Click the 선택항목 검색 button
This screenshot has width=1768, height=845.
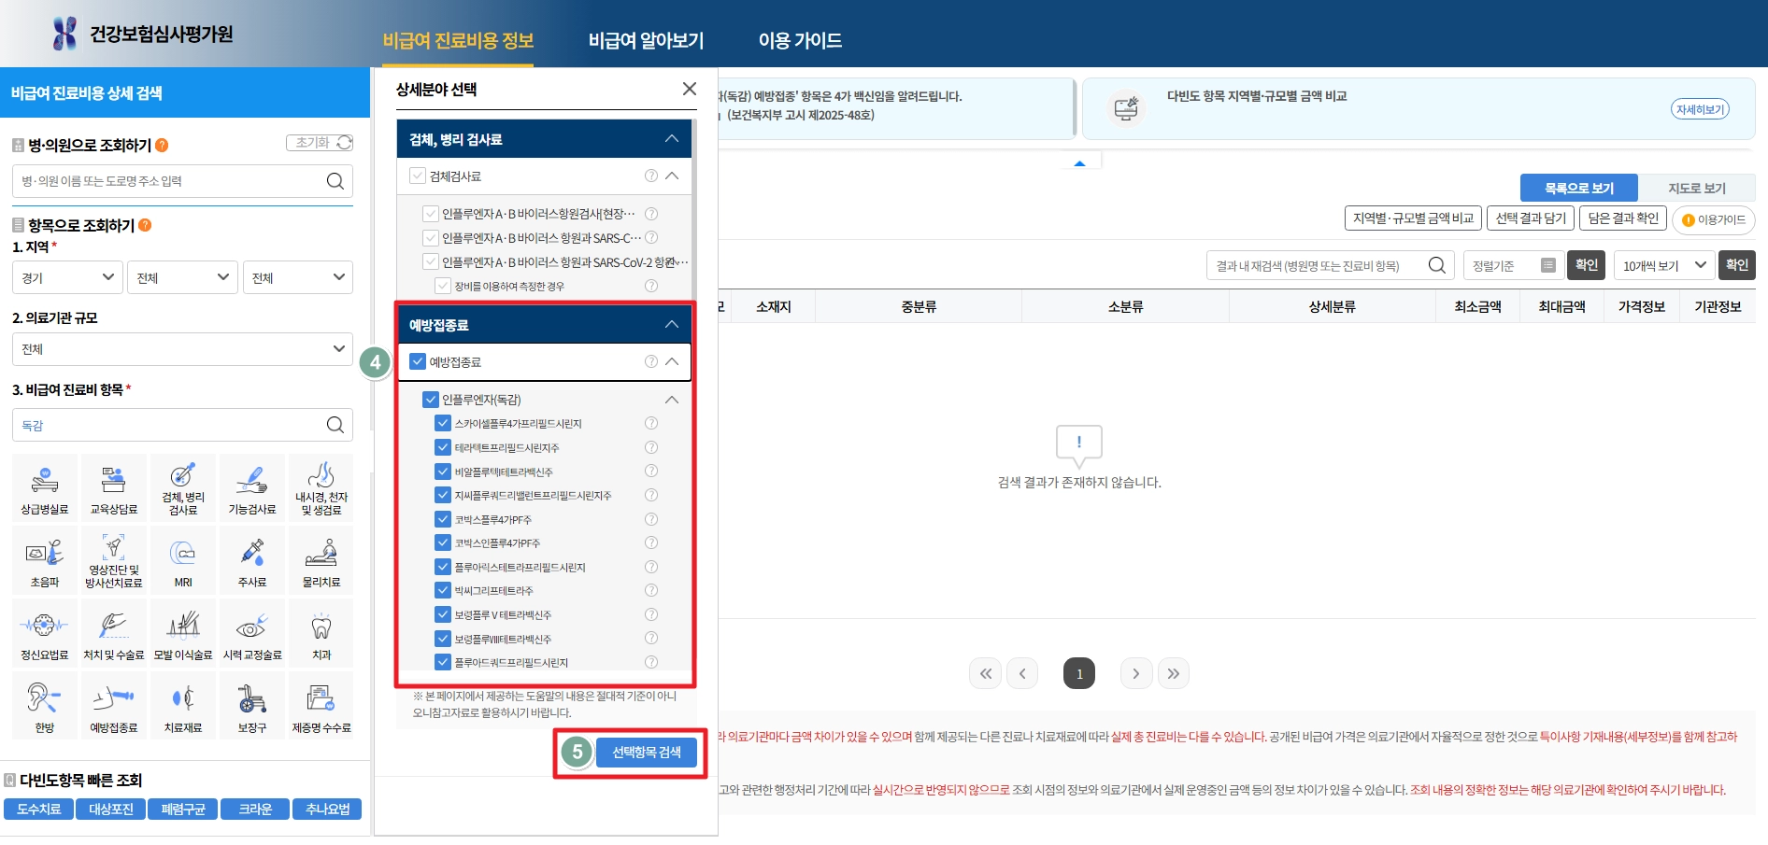pyautogui.click(x=647, y=752)
